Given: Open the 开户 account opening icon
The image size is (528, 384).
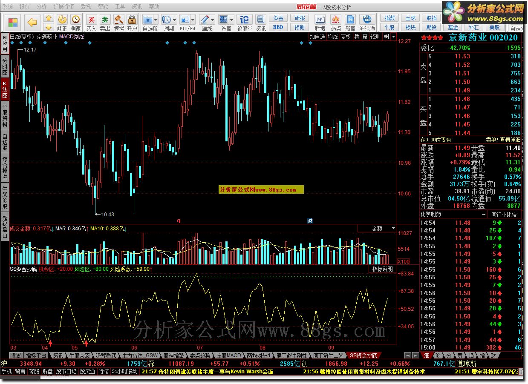Looking at the screenshot, I should pos(132,23).
